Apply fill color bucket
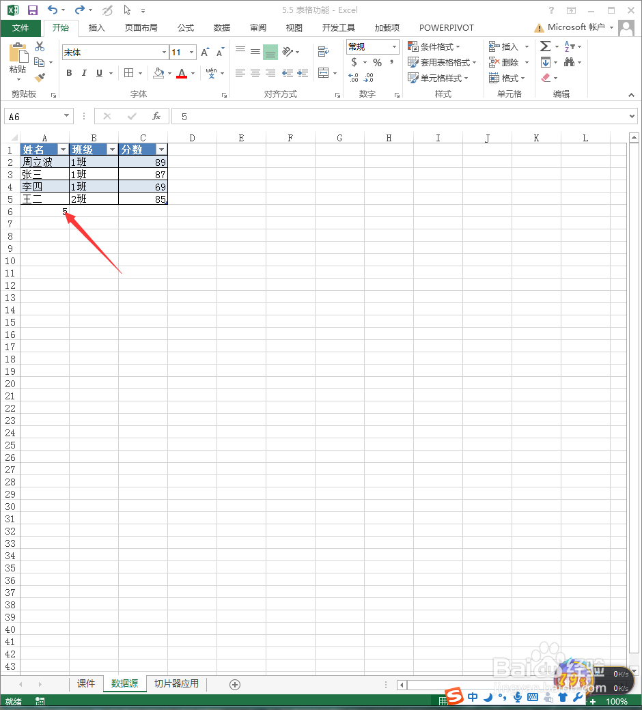This screenshot has height=710, width=642. [x=158, y=73]
